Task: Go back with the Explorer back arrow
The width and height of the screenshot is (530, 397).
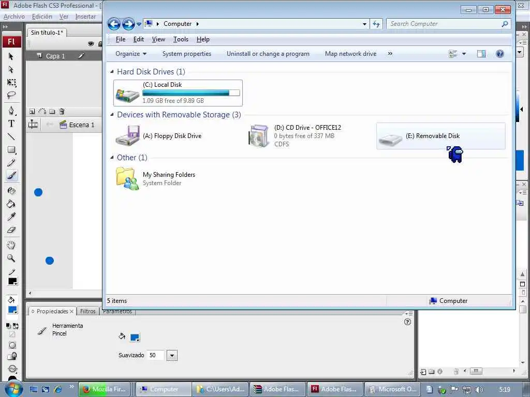Action: tap(114, 24)
